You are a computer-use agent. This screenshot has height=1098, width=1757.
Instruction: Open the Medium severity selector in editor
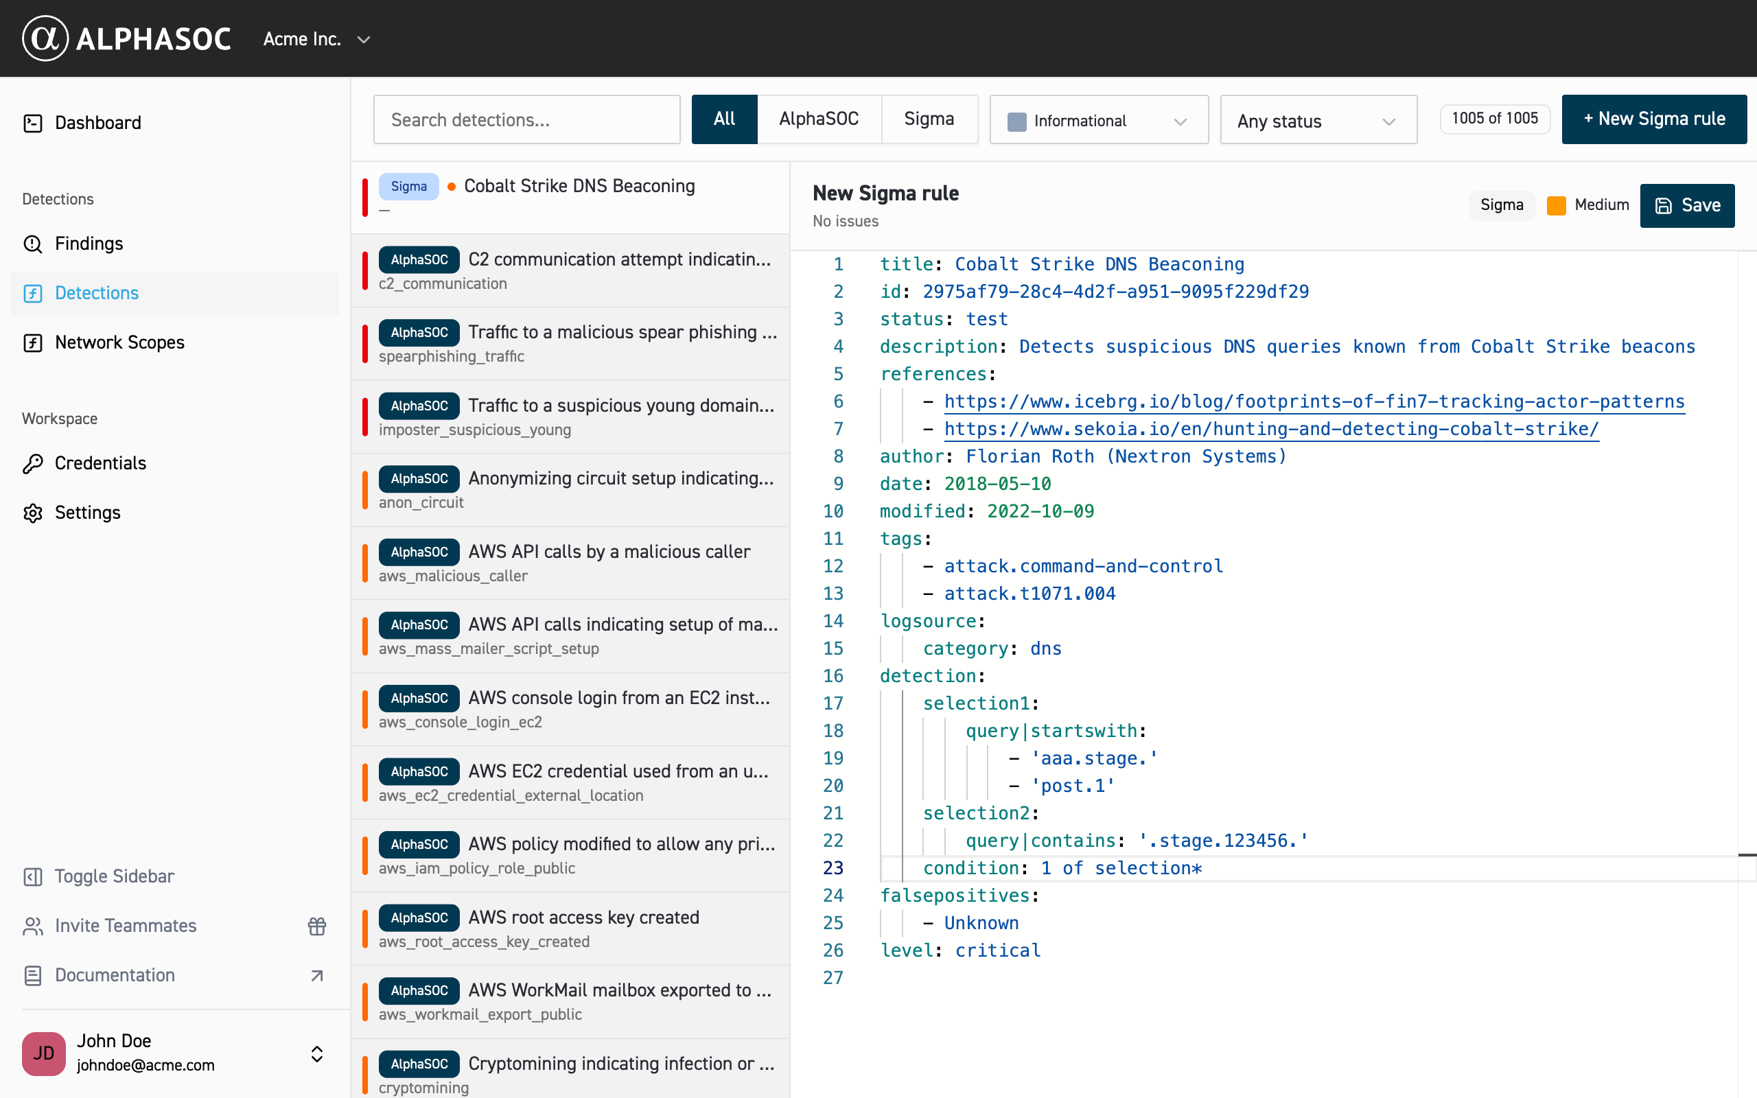(x=1589, y=205)
